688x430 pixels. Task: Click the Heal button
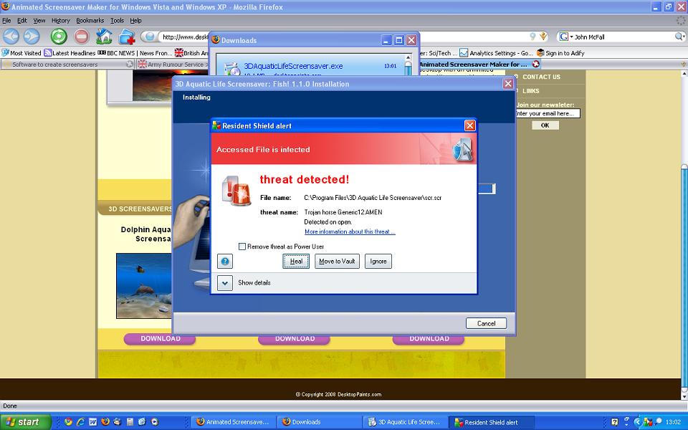[296, 261]
